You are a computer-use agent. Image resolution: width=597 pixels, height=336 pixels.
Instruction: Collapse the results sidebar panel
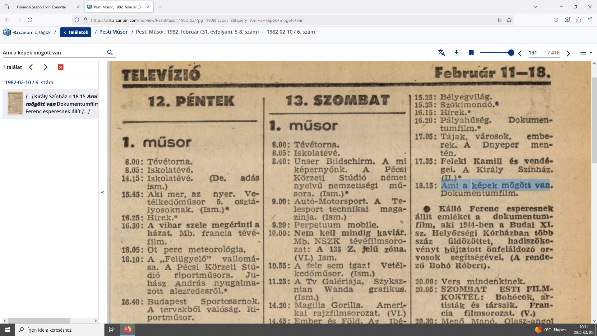click(102, 192)
